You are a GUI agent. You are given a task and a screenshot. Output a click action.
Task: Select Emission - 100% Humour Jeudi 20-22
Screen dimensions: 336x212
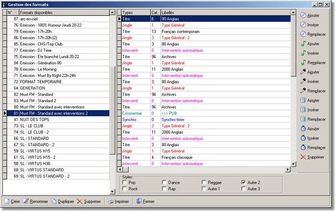(x=58, y=25)
